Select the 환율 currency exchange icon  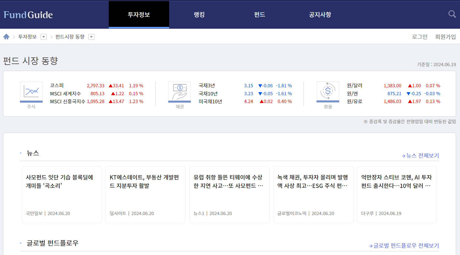pos(328,92)
